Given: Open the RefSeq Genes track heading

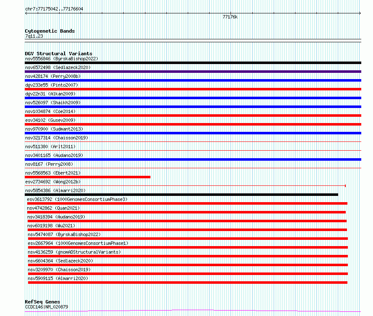Looking at the screenshot, I should point(42,302).
